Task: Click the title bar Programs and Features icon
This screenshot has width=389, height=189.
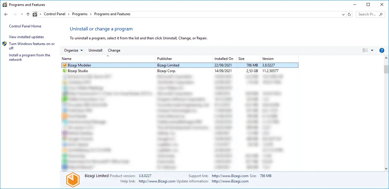Action: coord(5,5)
